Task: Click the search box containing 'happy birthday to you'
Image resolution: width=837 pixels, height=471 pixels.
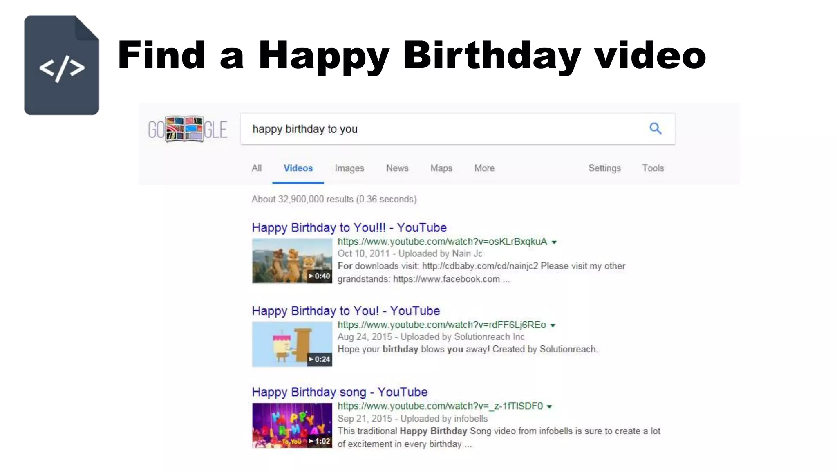Action: click(x=458, y=129)
